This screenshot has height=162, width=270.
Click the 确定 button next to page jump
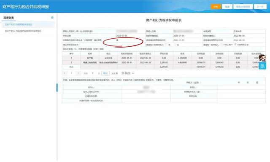pos(105,73)
